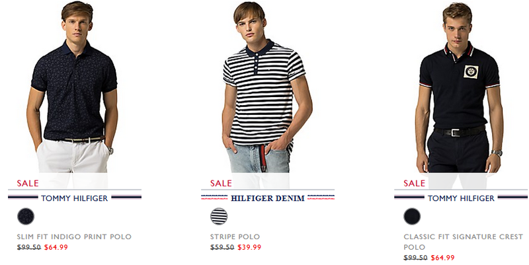Open the Stripe Polo product photo
The height and width of the screenshot is (265, 529).
[x=265, y=89]
